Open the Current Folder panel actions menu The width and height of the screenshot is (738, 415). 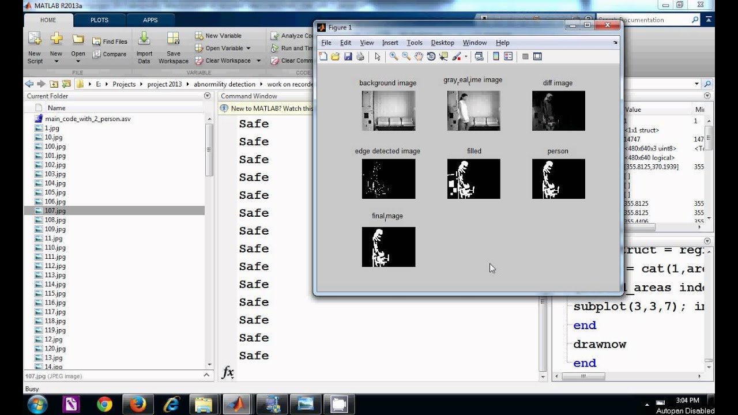(x=207, y=96)
